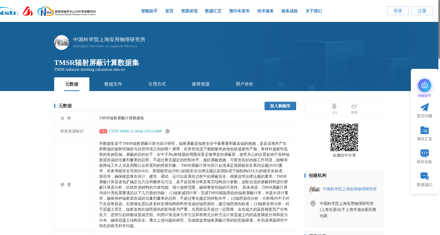Click the 在微信中分享 caption
440x235 pixels.
[x=344, y=155]
